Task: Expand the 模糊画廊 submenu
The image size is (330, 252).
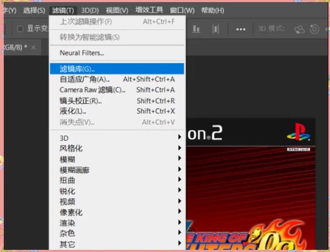Action: [117, 170]
